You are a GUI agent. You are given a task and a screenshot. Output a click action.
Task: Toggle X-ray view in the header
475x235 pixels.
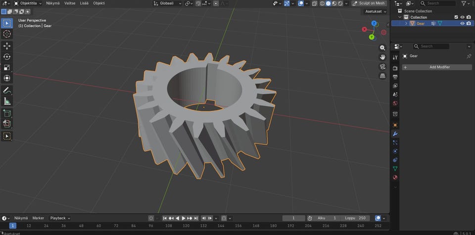[x=314, y=3]
